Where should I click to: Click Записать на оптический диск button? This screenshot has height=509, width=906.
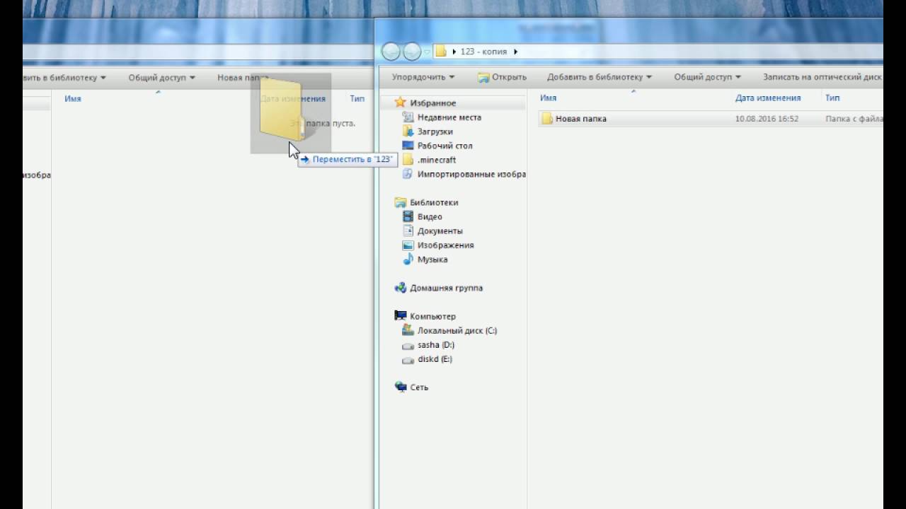point(822,77)
